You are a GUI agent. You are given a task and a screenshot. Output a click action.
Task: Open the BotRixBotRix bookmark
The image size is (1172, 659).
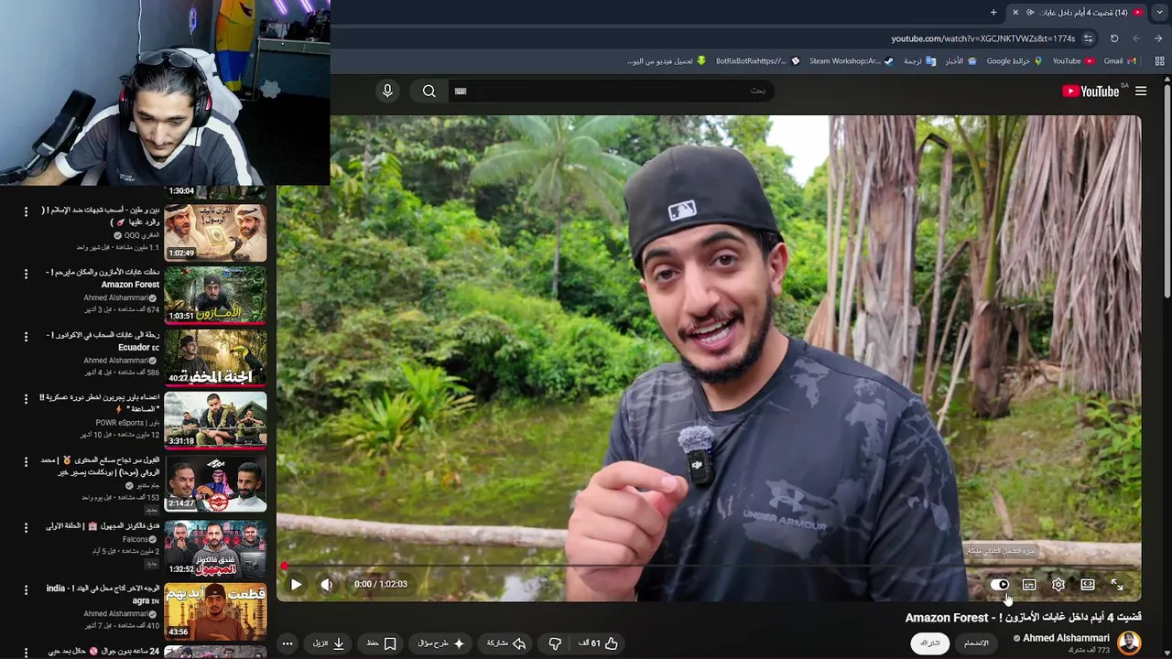[x=757, y=61]
